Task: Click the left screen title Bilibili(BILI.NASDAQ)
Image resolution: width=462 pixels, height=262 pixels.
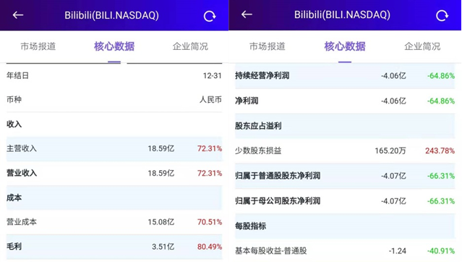Action: [x=111, y=15]
